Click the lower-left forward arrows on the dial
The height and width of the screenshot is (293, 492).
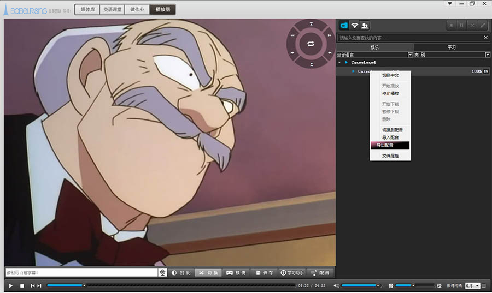pyautogui.click(x=293, y=52)
